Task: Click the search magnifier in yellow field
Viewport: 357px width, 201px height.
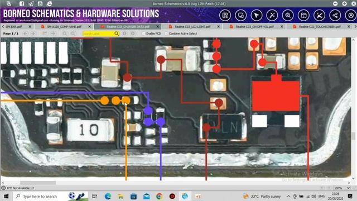Action: (117, 33)
